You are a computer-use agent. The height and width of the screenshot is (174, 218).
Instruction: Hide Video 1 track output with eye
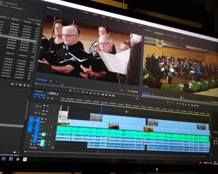[x=46, y=119]
